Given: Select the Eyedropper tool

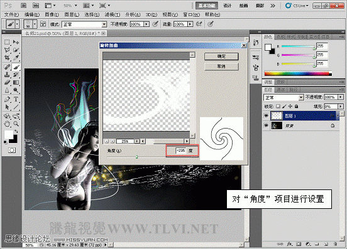Looking at the screenshot, I should click(x=16, y=58).
